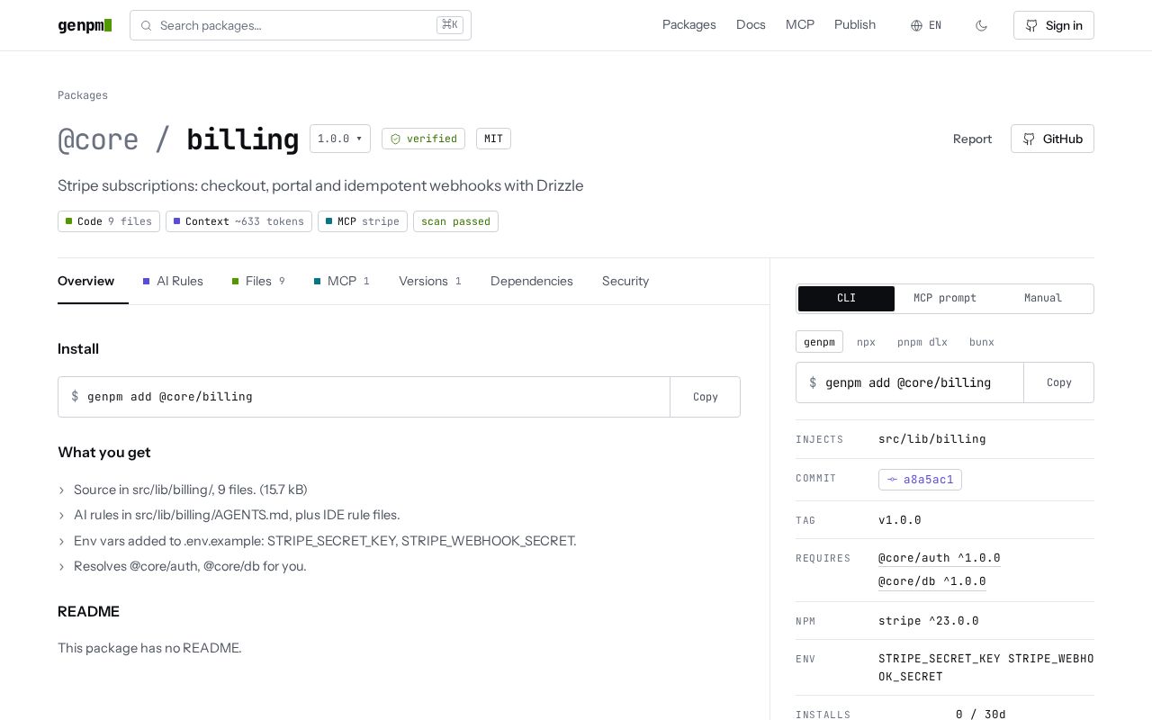The height and width of the screenshot is (720, 1152).
Task: Open the Publish nav link
Action: point(855,25)
